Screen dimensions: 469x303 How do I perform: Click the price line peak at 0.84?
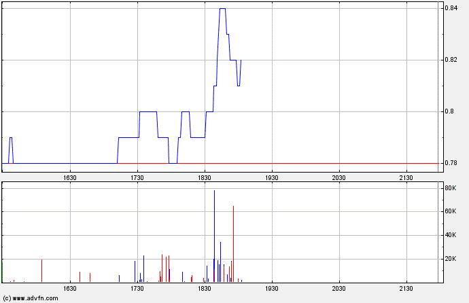point(222,9)
